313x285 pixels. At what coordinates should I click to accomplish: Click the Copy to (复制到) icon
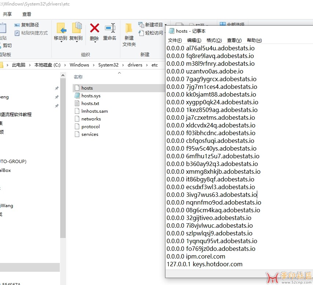(77, 28)
